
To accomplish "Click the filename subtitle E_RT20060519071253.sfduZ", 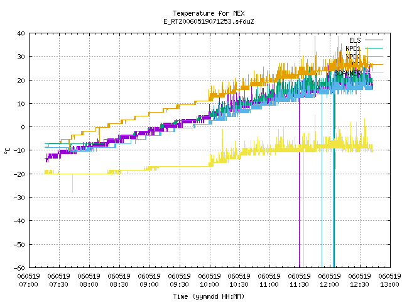I will coord(209,21).
